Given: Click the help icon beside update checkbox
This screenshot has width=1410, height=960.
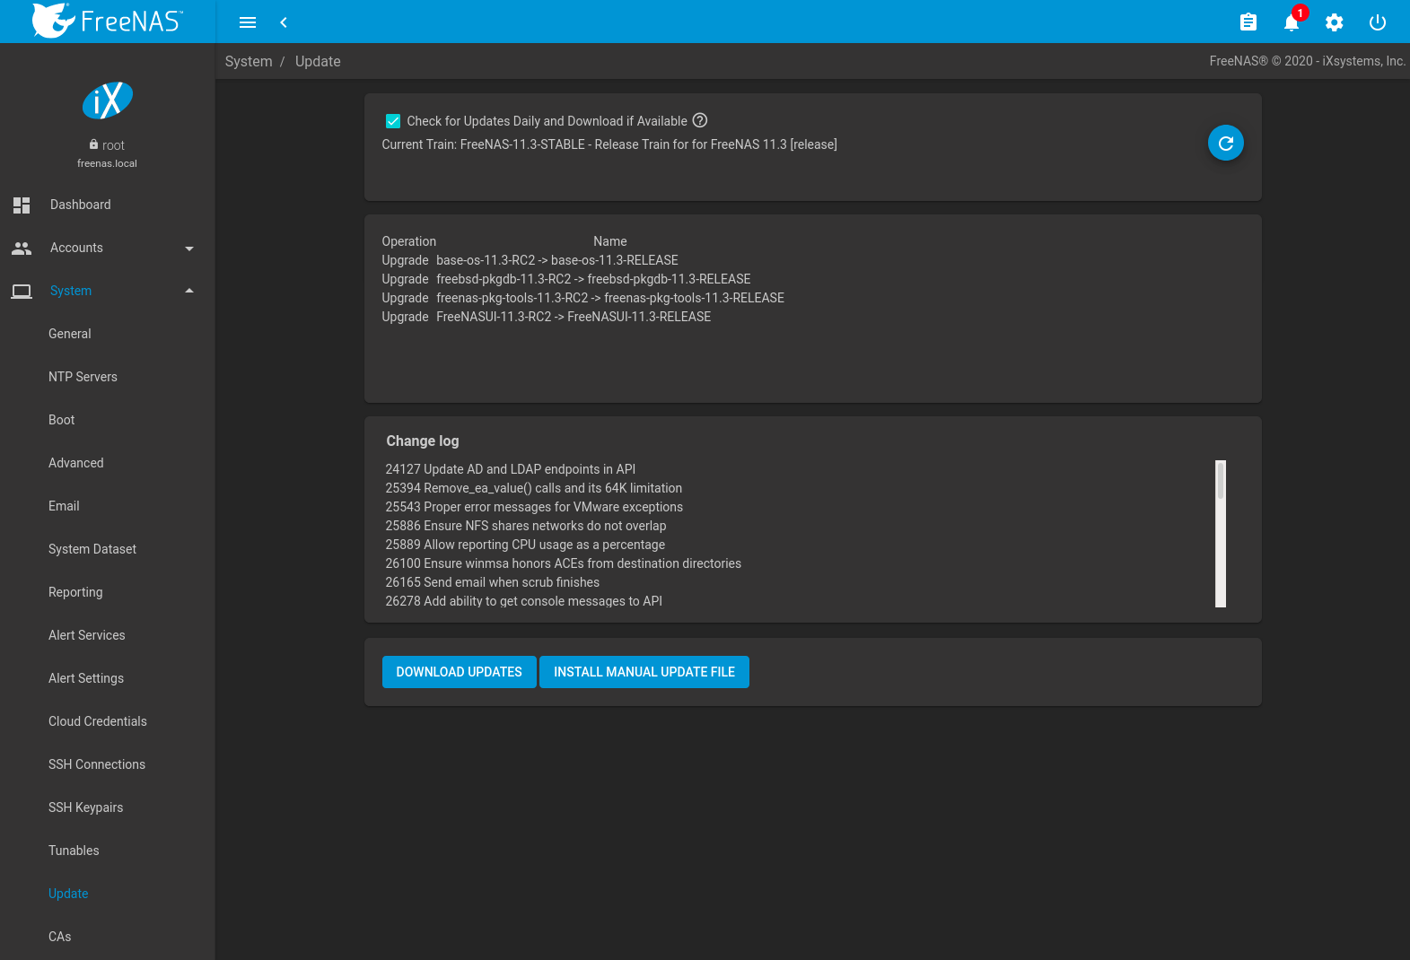Looking at the screenshot, I should point(700,120).
